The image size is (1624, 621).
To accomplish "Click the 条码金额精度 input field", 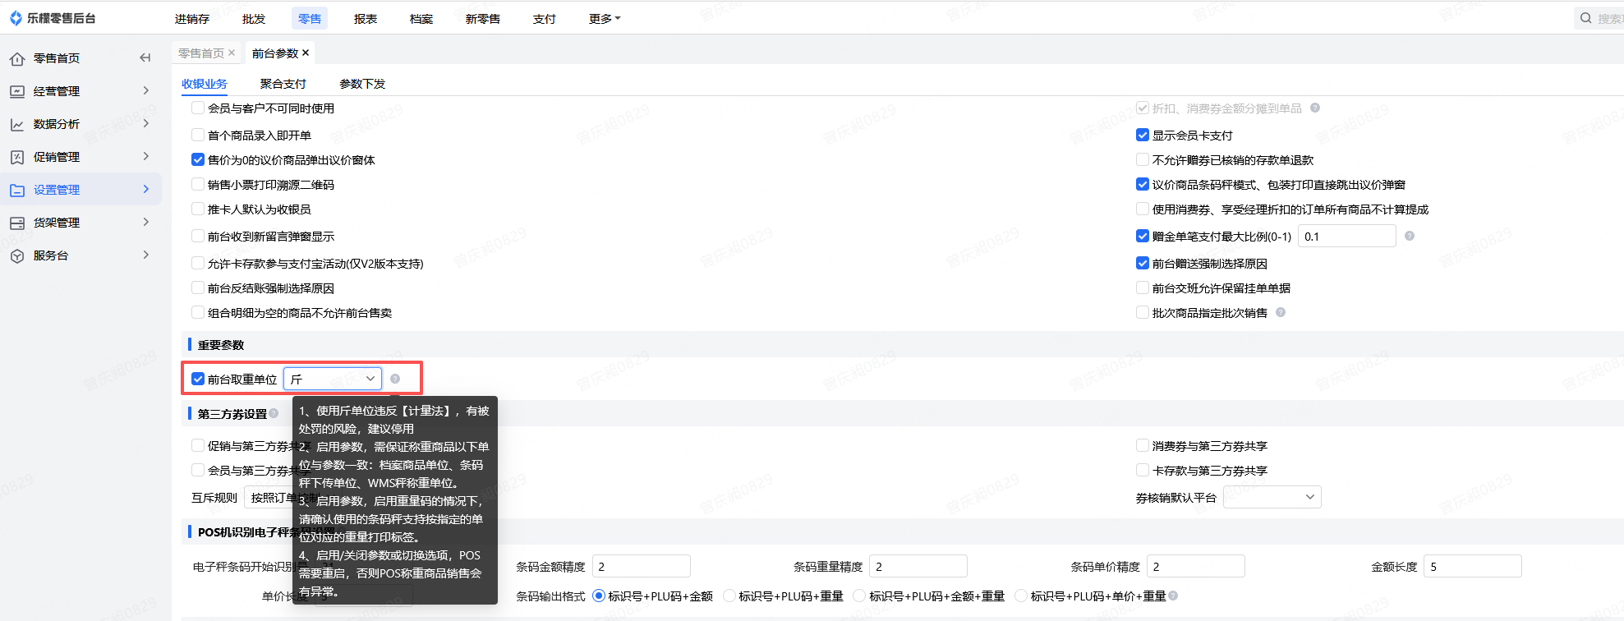I will tap(642, 566).
